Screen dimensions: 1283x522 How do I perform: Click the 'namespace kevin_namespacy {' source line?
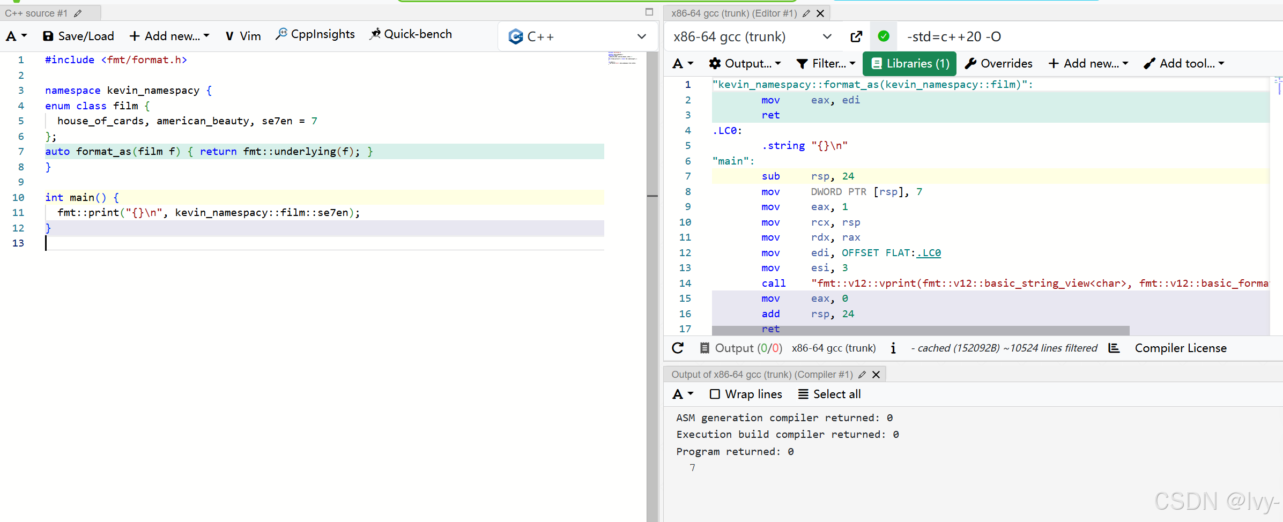pyautogui.click(x=129, y=91)
